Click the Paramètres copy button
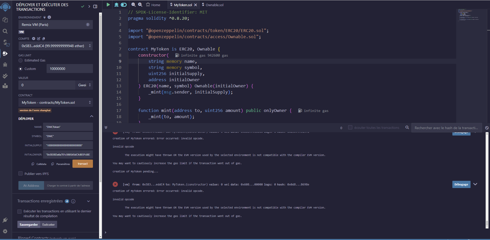490x240 pixels. coord(61,164)
